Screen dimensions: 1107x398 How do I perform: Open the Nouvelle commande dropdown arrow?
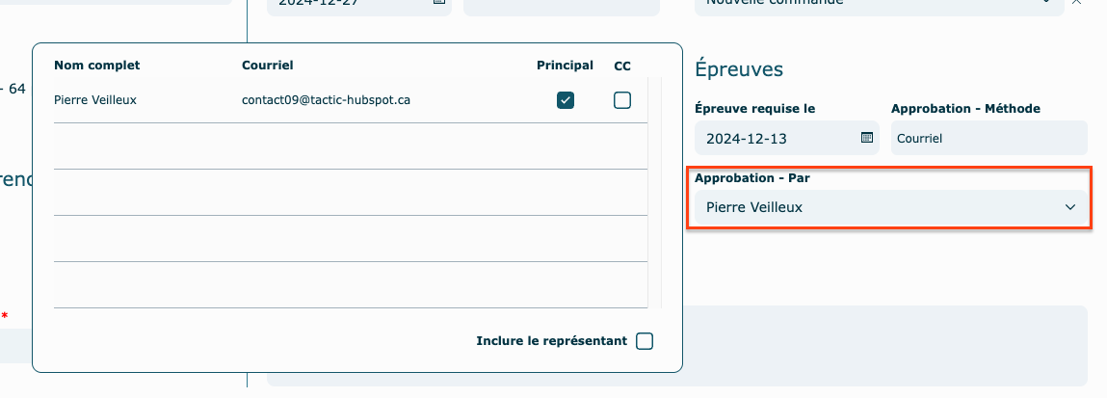pos(1047,3)
